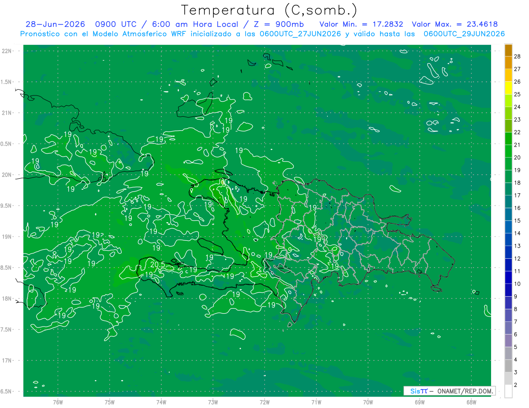Click the '69W' longitude axis label
The height and width of the screenshot is (408, 529).
pos(420,402)
